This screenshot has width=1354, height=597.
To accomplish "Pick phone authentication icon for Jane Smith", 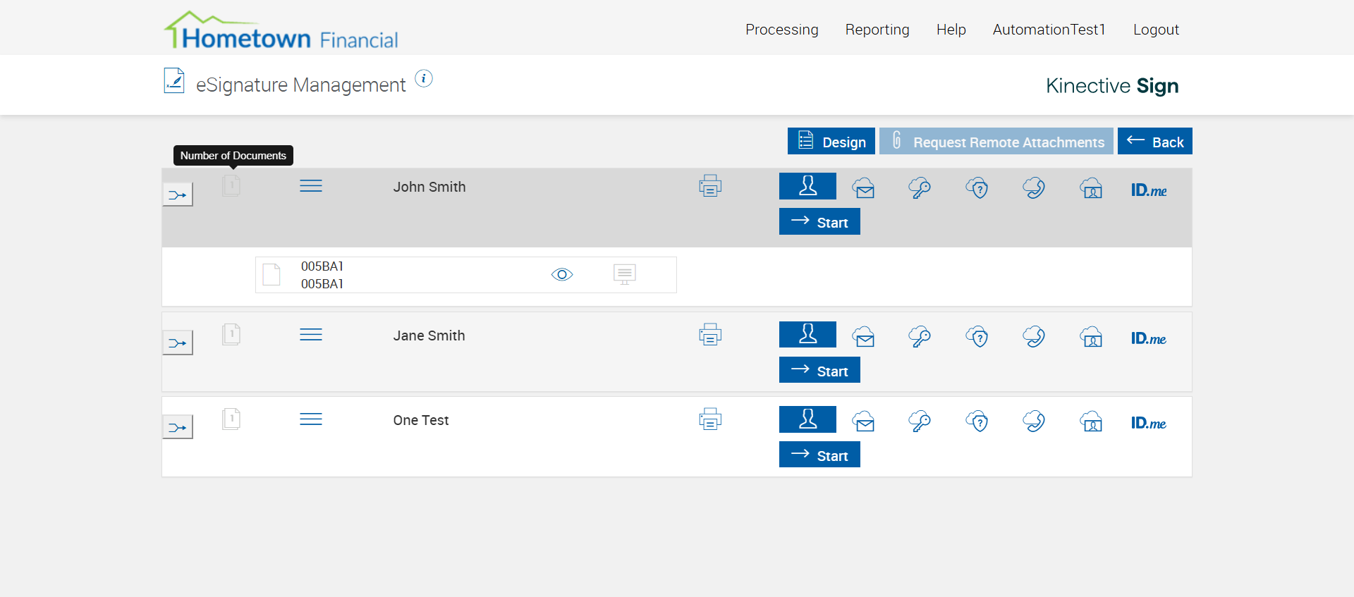I will click(x=1034, y=337).
